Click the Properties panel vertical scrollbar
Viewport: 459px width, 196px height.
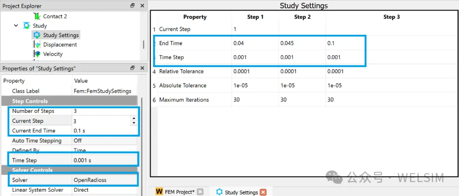[x=142, y=146]
